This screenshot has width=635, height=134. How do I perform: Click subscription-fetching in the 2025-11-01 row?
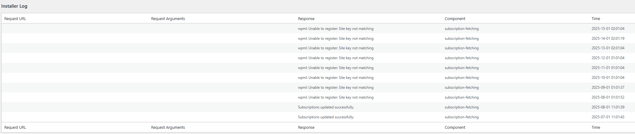click(x=462, y=68)
